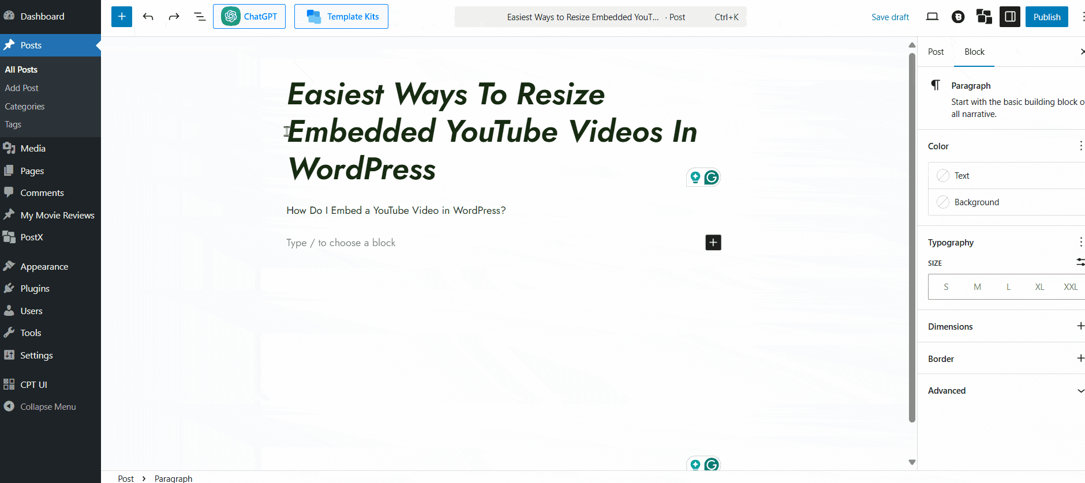Click the paragraph block icon in sidebar
This screenshot has width=1085, height=483.
click(x=936, y=85)
